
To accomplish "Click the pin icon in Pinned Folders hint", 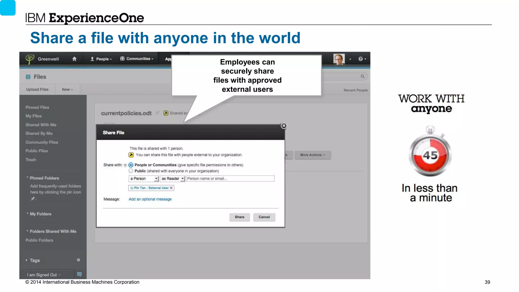I will [x=33, y=199].
